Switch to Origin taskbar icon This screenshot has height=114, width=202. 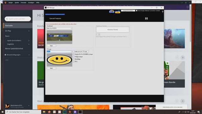click(x=70, y=112)
